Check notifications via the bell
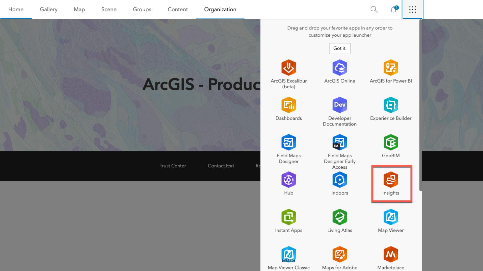The height and width of the screenshot is (271, 483). [x=393, y=9]
